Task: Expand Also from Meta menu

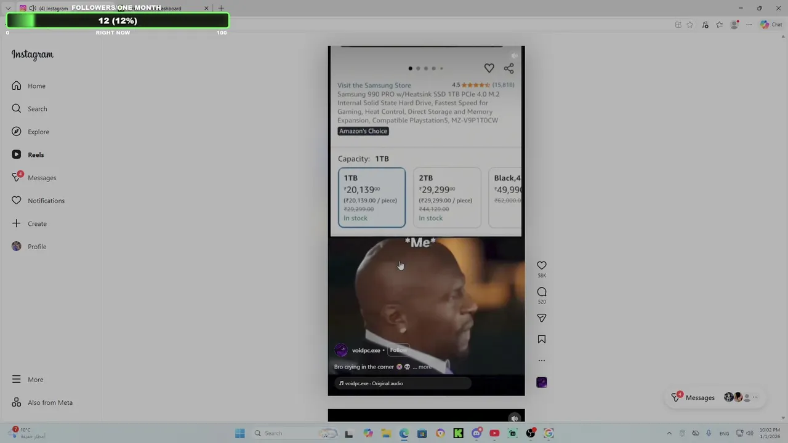Action: pyautogui.click(x=42, y=402)
